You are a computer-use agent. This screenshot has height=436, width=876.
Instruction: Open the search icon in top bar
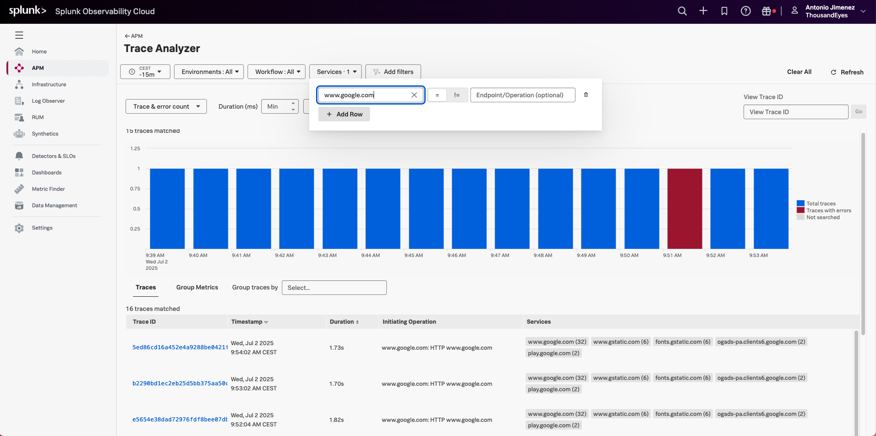pos(682,11)
